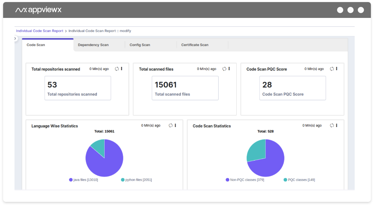Screen dimensions: 374x206
Task: Refresh the Total repositories scanned widget
Action: click(x=116, y=68)
